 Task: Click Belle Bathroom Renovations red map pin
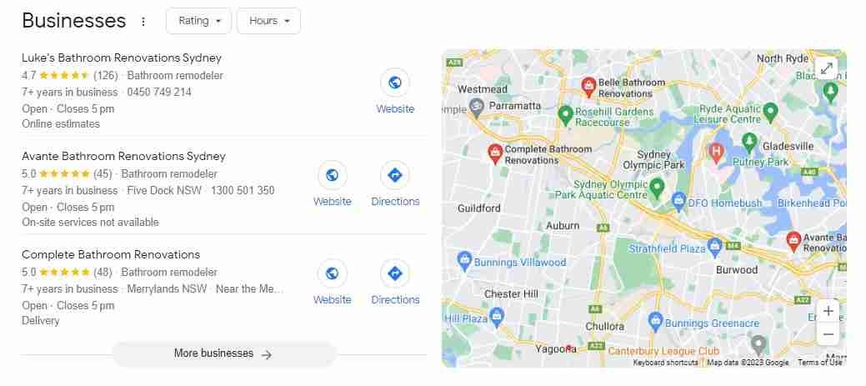(x=588, y=86)
